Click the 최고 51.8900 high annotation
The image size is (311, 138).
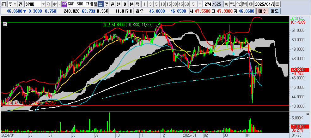coord(128,25)
